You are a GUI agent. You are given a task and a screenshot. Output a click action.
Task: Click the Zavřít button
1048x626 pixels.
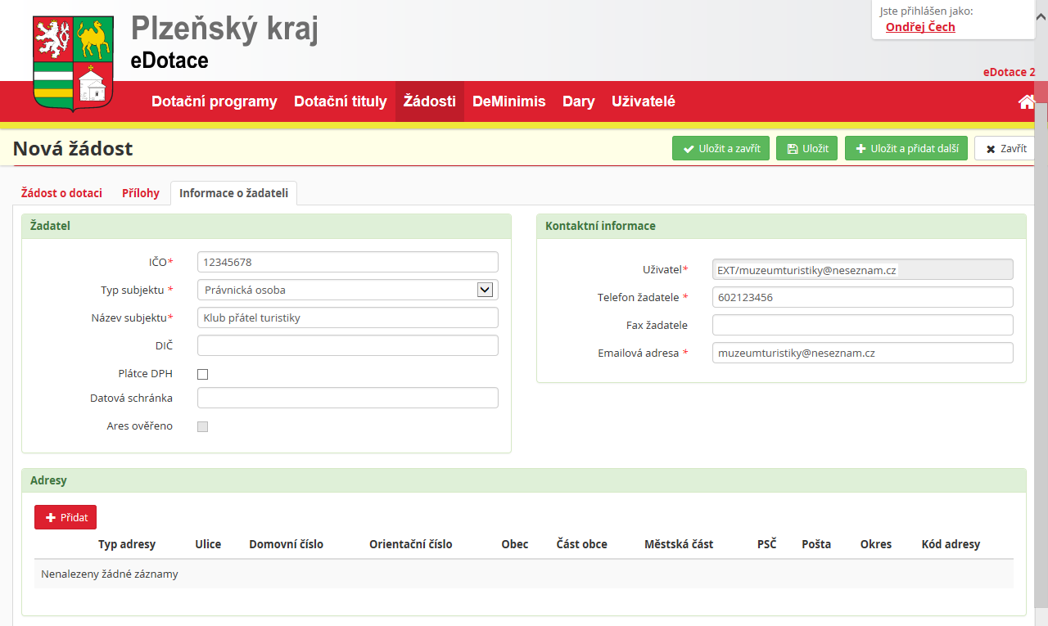tap(1005, 149)
